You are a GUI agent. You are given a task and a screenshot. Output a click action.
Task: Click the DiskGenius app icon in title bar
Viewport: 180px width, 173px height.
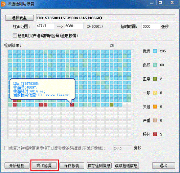[x=3, y=4]
